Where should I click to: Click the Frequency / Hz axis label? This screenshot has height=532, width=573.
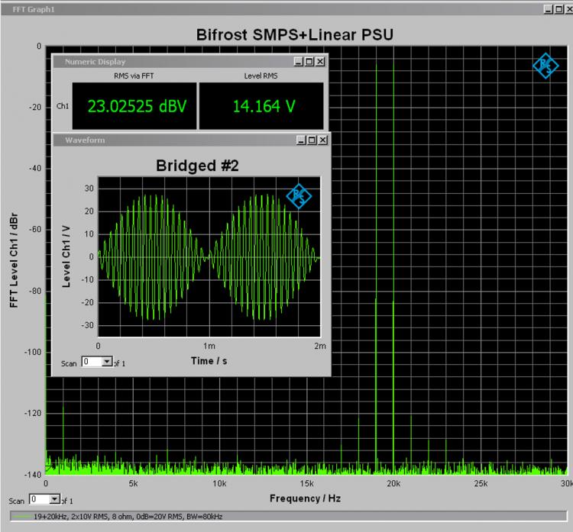305,498
